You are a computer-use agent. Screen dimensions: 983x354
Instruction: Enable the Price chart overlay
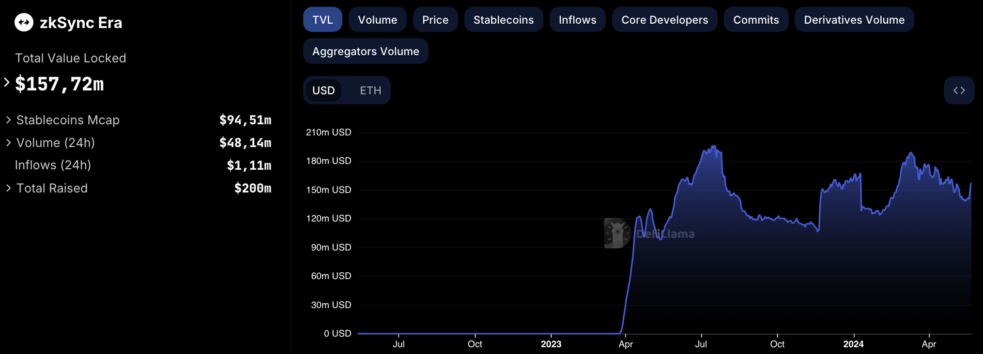point(435,20)
